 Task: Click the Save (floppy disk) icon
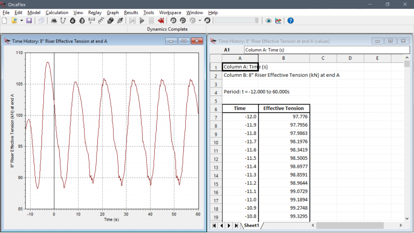(29, 21)
